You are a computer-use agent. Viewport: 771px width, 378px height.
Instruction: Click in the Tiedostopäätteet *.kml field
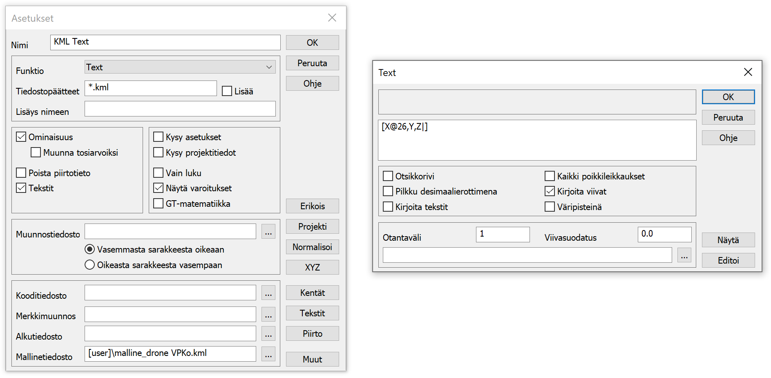point(150,88)
